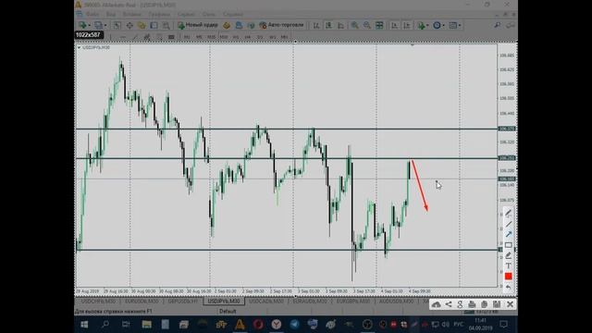Select the M30 timeframe button

[224, 37]
